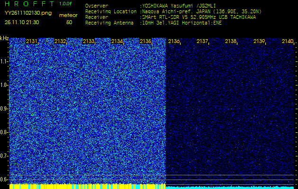The width and height of the screenshot is (298, 189).
Task: Click the 2134 time marker
Action: 117,41
